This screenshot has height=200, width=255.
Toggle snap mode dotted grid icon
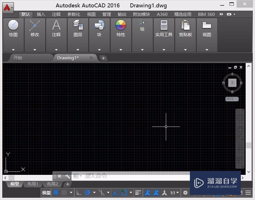pyautogui.click(x=64, y=193)
